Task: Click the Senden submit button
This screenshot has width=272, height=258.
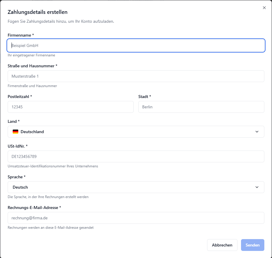Action: (253, 245)
